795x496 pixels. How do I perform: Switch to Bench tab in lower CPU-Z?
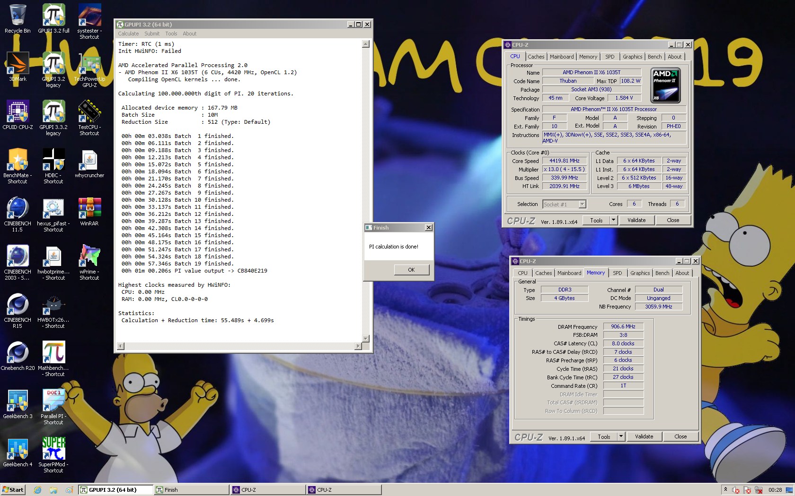662,273
